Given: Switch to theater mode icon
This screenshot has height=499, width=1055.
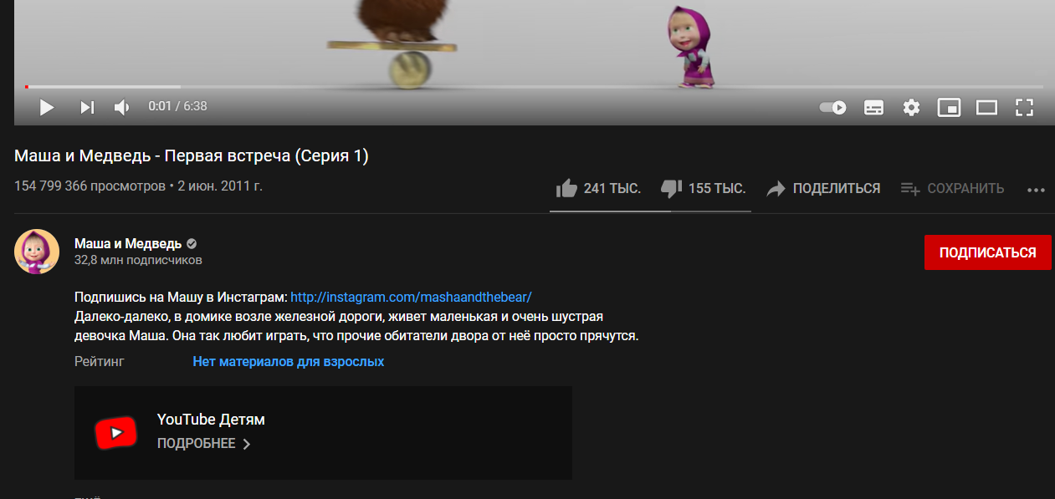Looking at the screenshot, I should pyautogui.click(x=987, y=107).
